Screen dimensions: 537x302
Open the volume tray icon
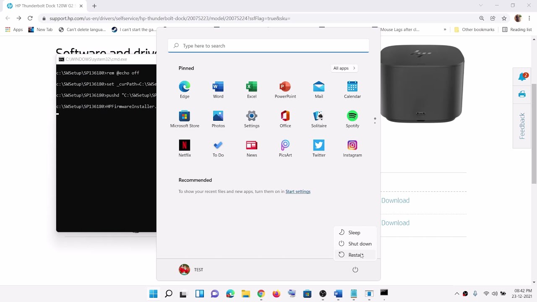point(495,294)
